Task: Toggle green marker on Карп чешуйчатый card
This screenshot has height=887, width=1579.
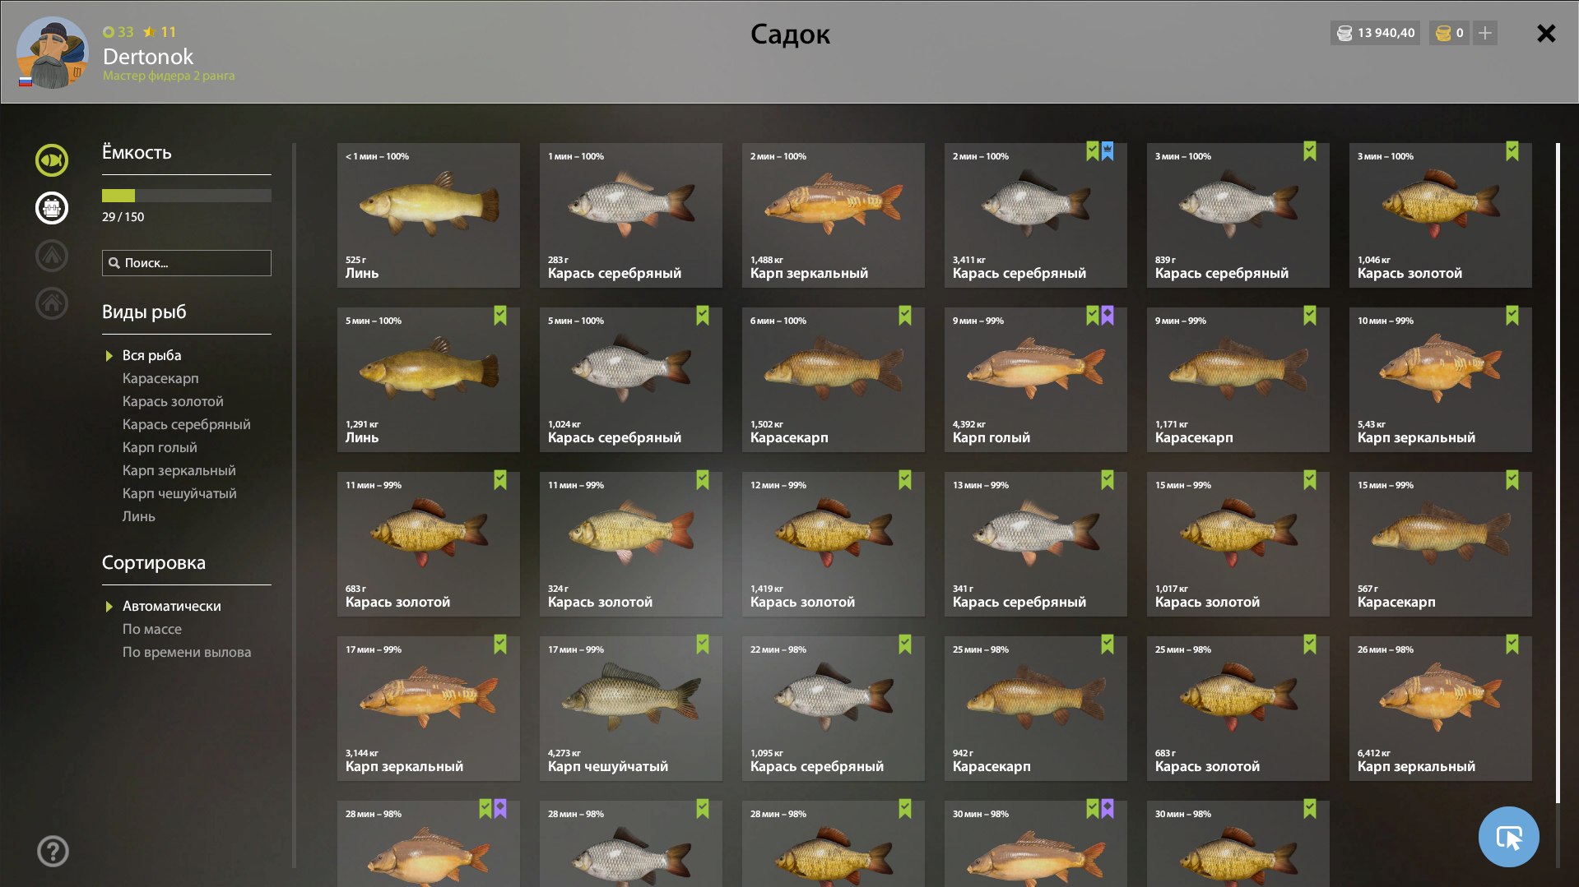Action: tap(702, 644)
